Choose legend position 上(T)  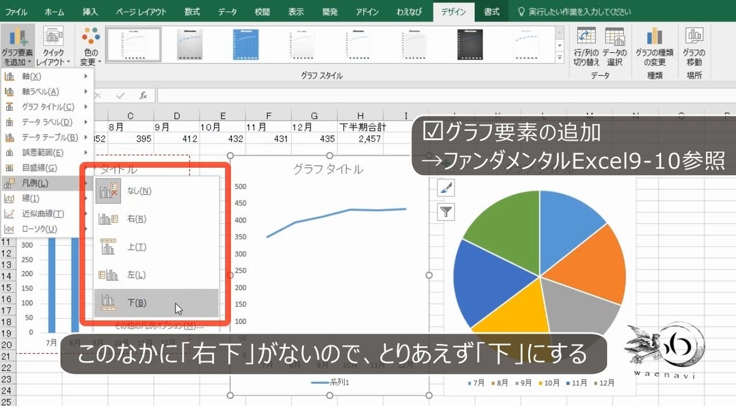156,247
